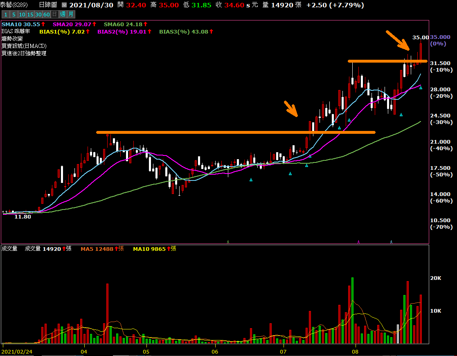Click the red up arrow next to MA5 volume
The width and height of the screenshot is (457, 356).
pos(117,249)
